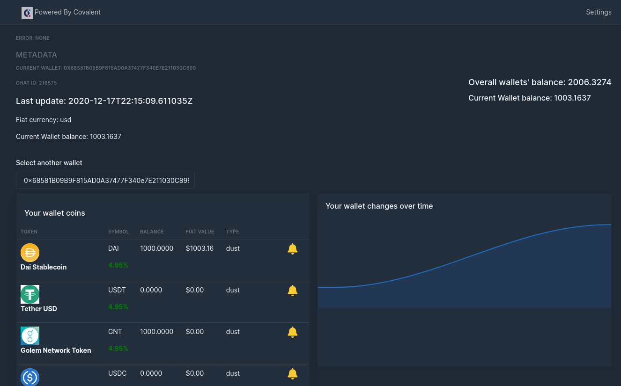Click the METADATA heading

[37, 55]
